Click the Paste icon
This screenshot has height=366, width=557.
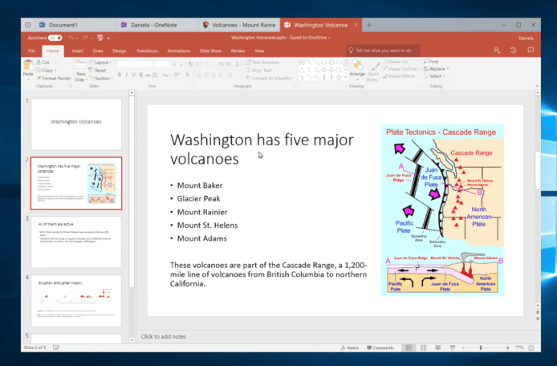(28, 66)
